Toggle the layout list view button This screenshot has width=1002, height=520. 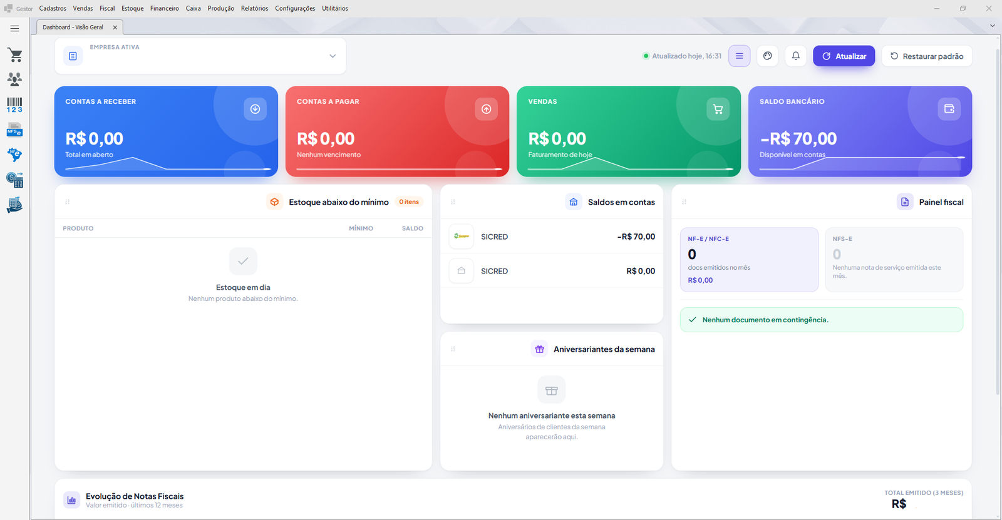click(x=740, y=56)
